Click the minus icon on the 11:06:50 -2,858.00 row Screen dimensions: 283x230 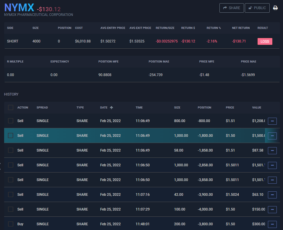(x=272, y=165)
